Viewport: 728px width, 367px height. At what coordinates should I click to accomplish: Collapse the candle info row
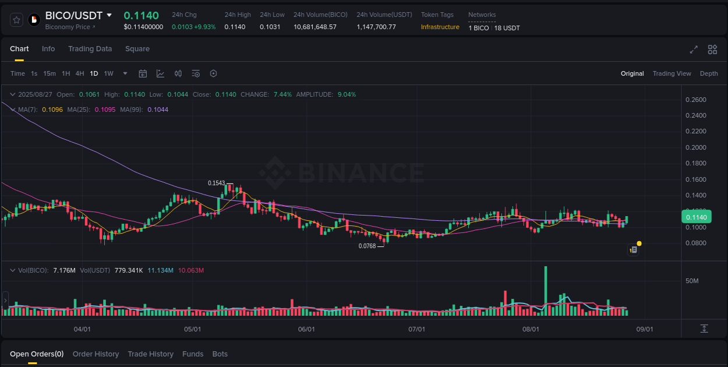coord(12,94)
